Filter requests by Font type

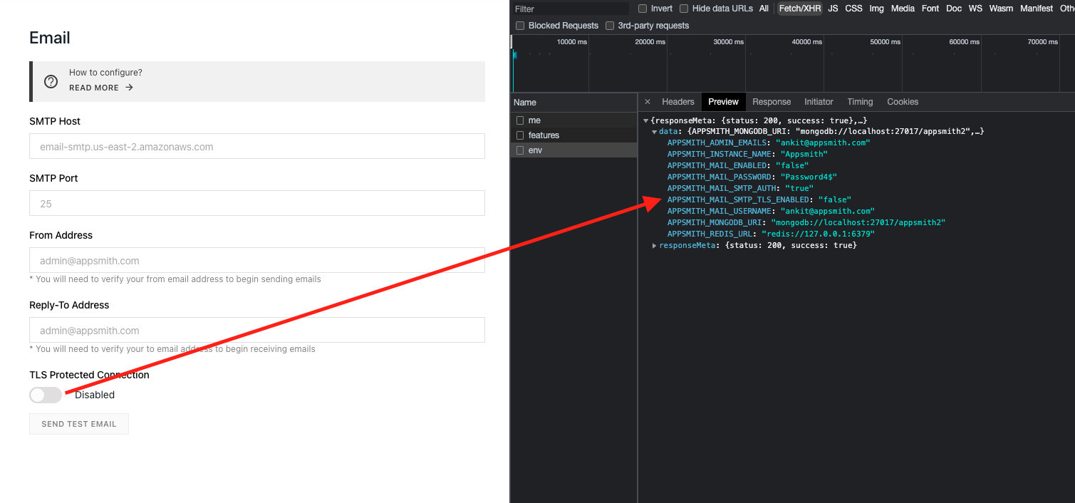click(x=930, y=9)
